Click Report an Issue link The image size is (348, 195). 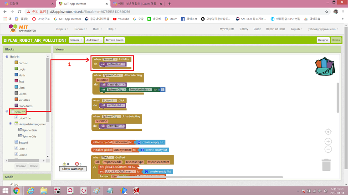point(276,29)
